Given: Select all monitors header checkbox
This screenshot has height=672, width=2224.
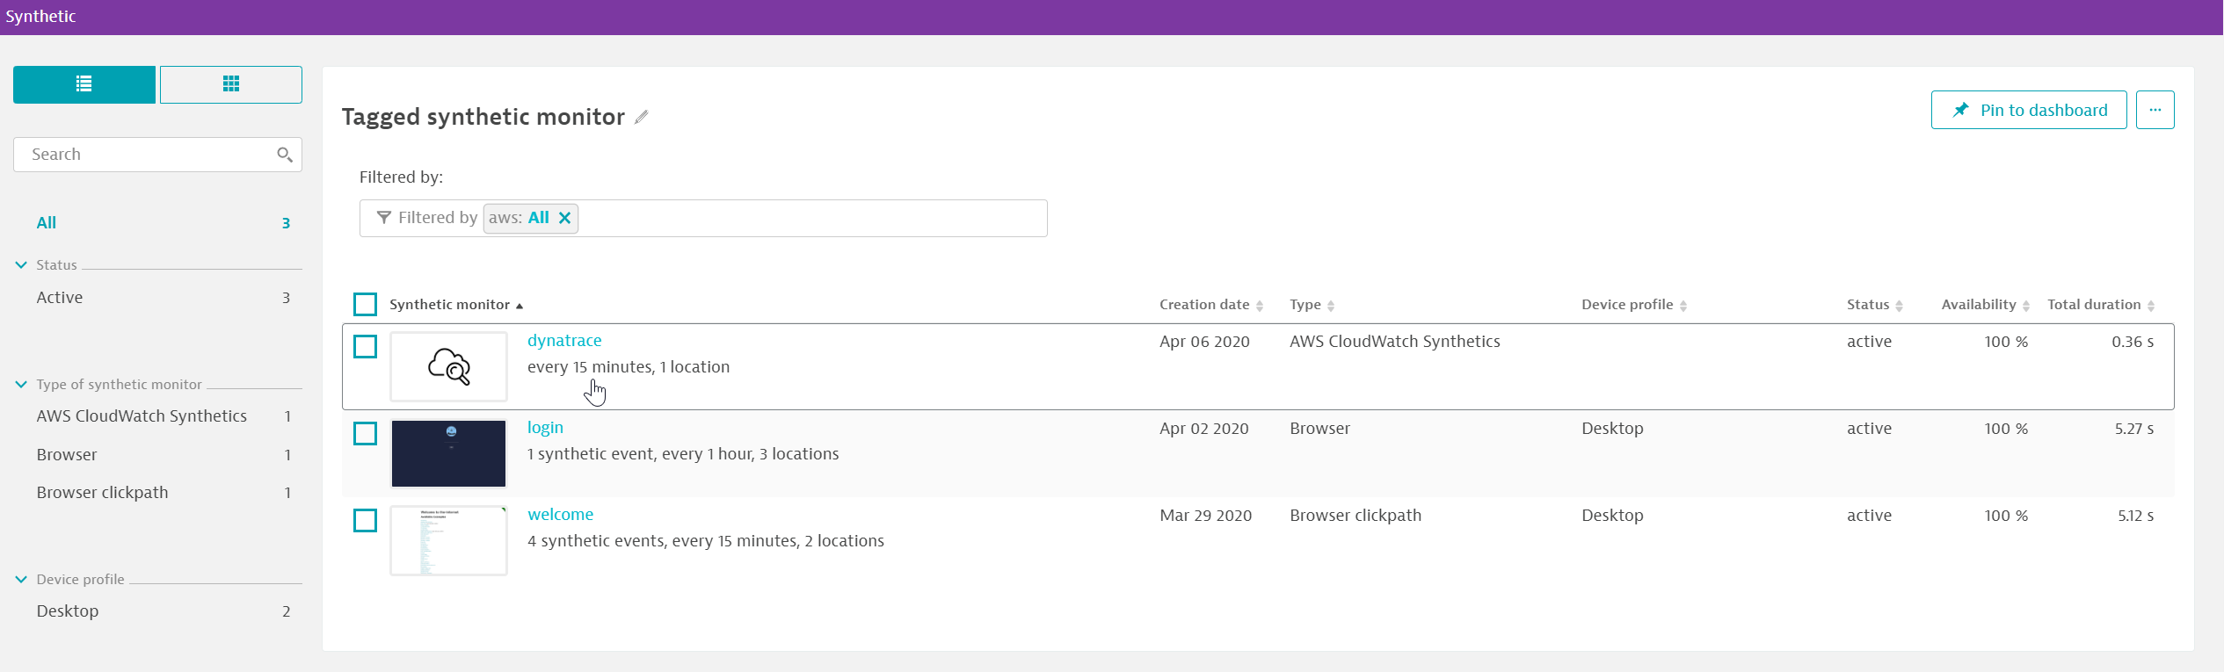Looking at the screenshot, I should 365,304.
